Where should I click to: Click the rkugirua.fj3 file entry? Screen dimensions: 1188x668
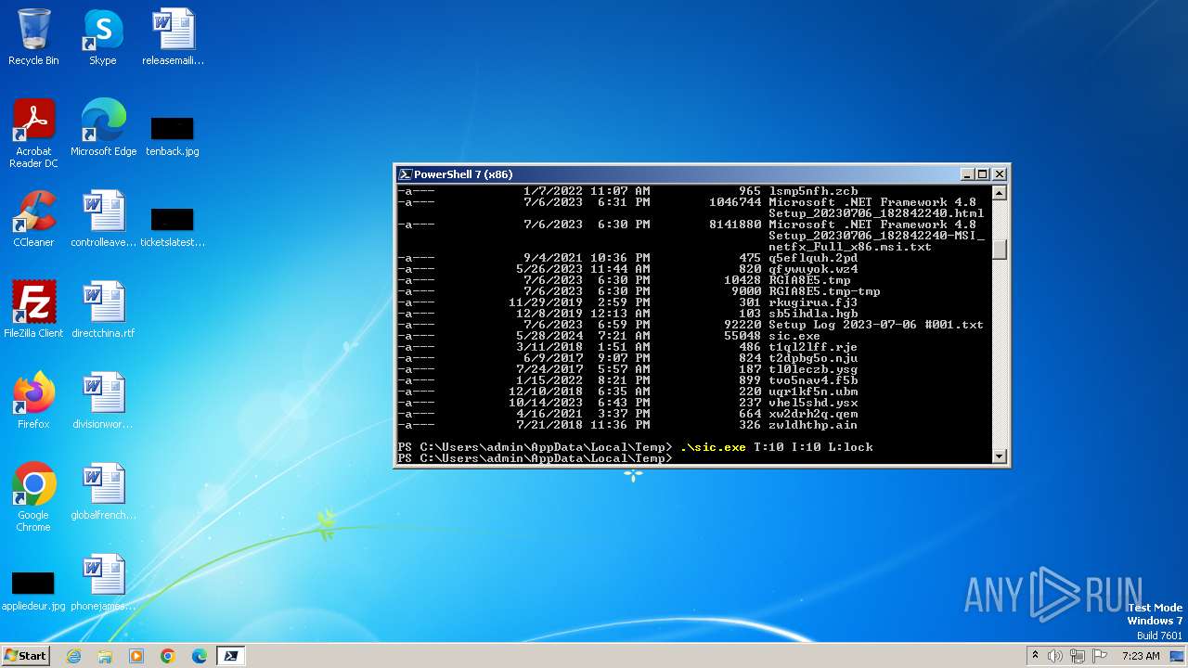coord(813,302)
